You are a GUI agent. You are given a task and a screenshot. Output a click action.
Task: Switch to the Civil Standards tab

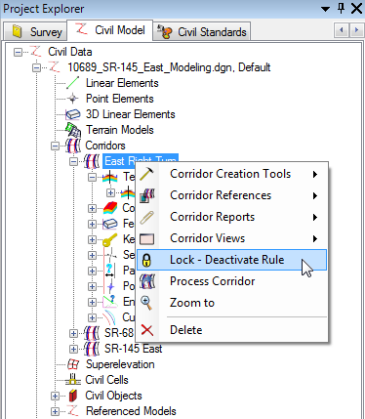(x=201, y=32)
